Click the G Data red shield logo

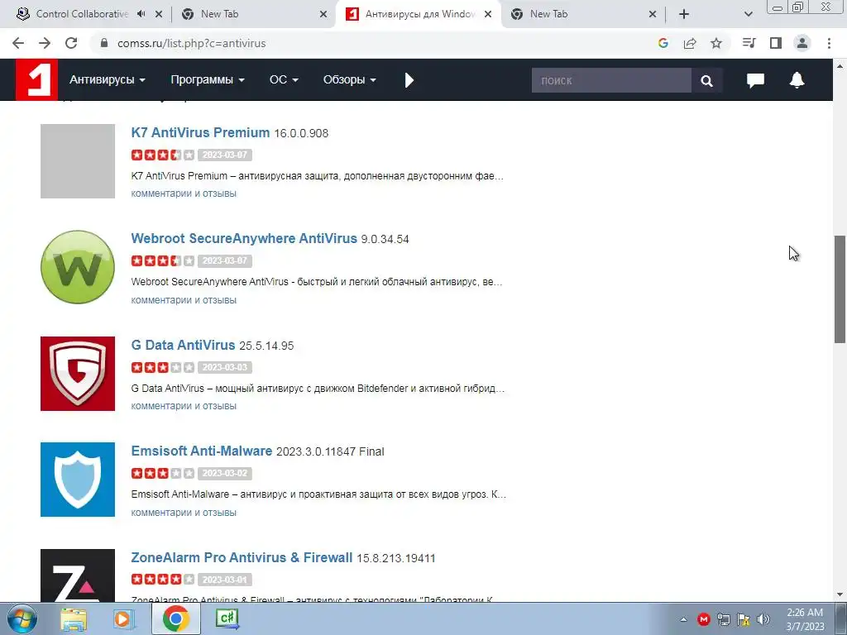78,374
